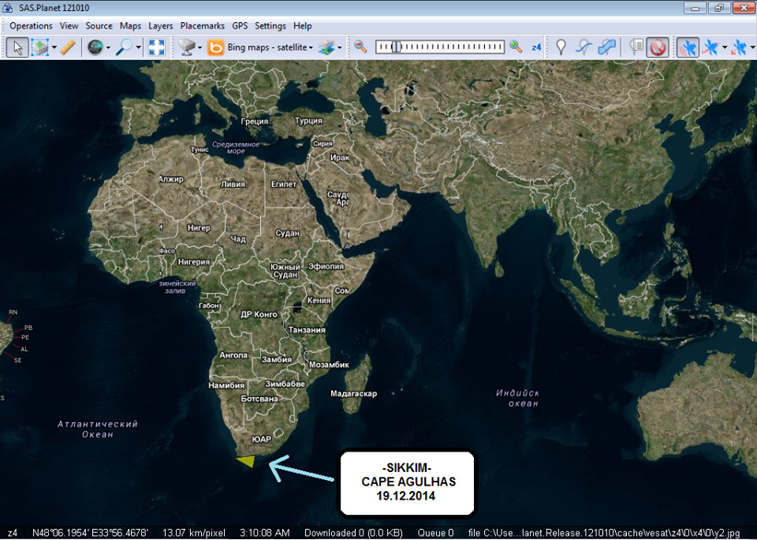
Task: Click the z4 zoom level label
Action: point(536,47)
